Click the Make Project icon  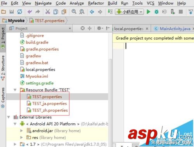point(110,12)
